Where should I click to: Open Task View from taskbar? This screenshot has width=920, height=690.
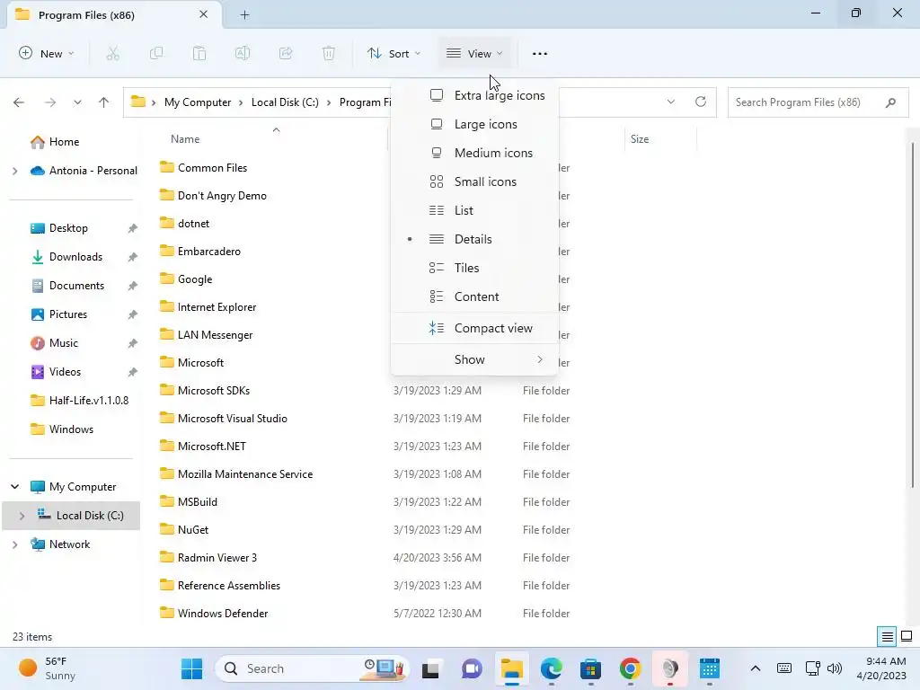coord(430,668)
